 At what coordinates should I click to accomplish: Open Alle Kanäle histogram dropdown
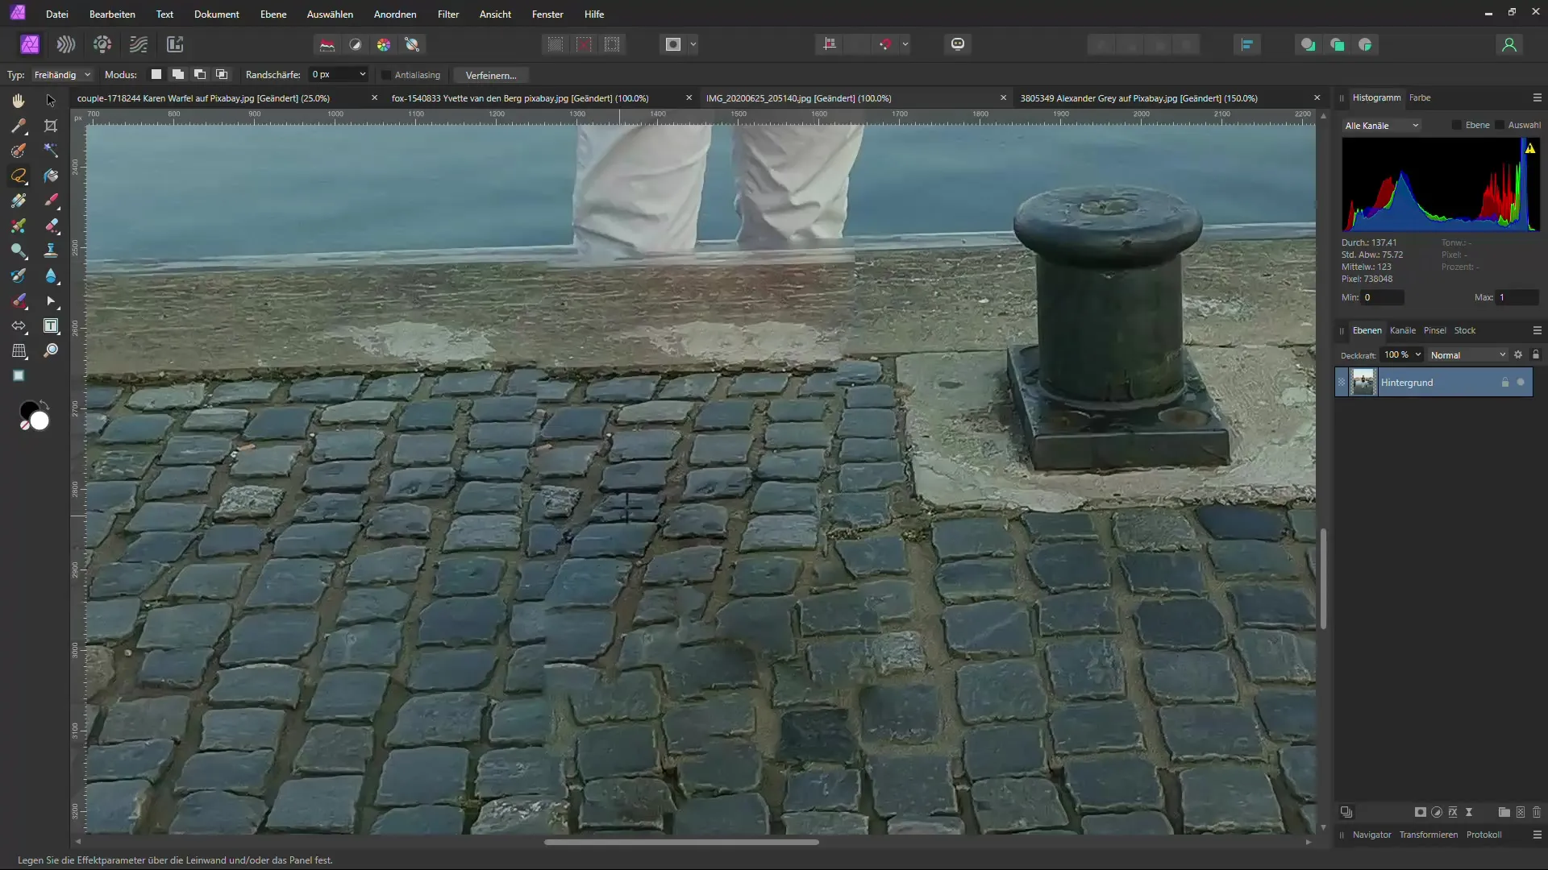tap(1382, 126)
